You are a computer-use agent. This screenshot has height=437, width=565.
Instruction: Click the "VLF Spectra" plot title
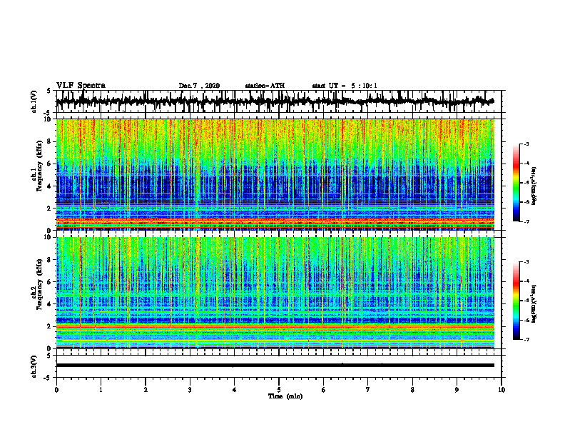pyautogui.click(x=81, y=86)
